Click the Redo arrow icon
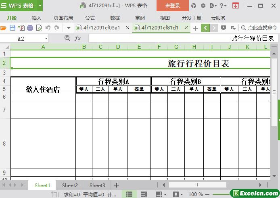 point(57,28)
